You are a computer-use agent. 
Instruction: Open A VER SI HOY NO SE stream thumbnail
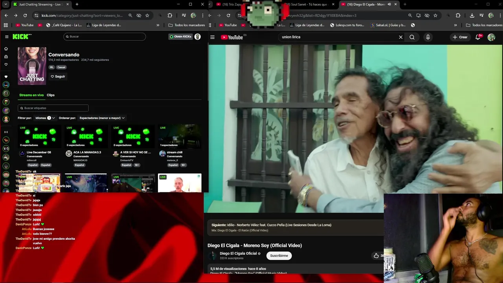click(x=133, y=136)
